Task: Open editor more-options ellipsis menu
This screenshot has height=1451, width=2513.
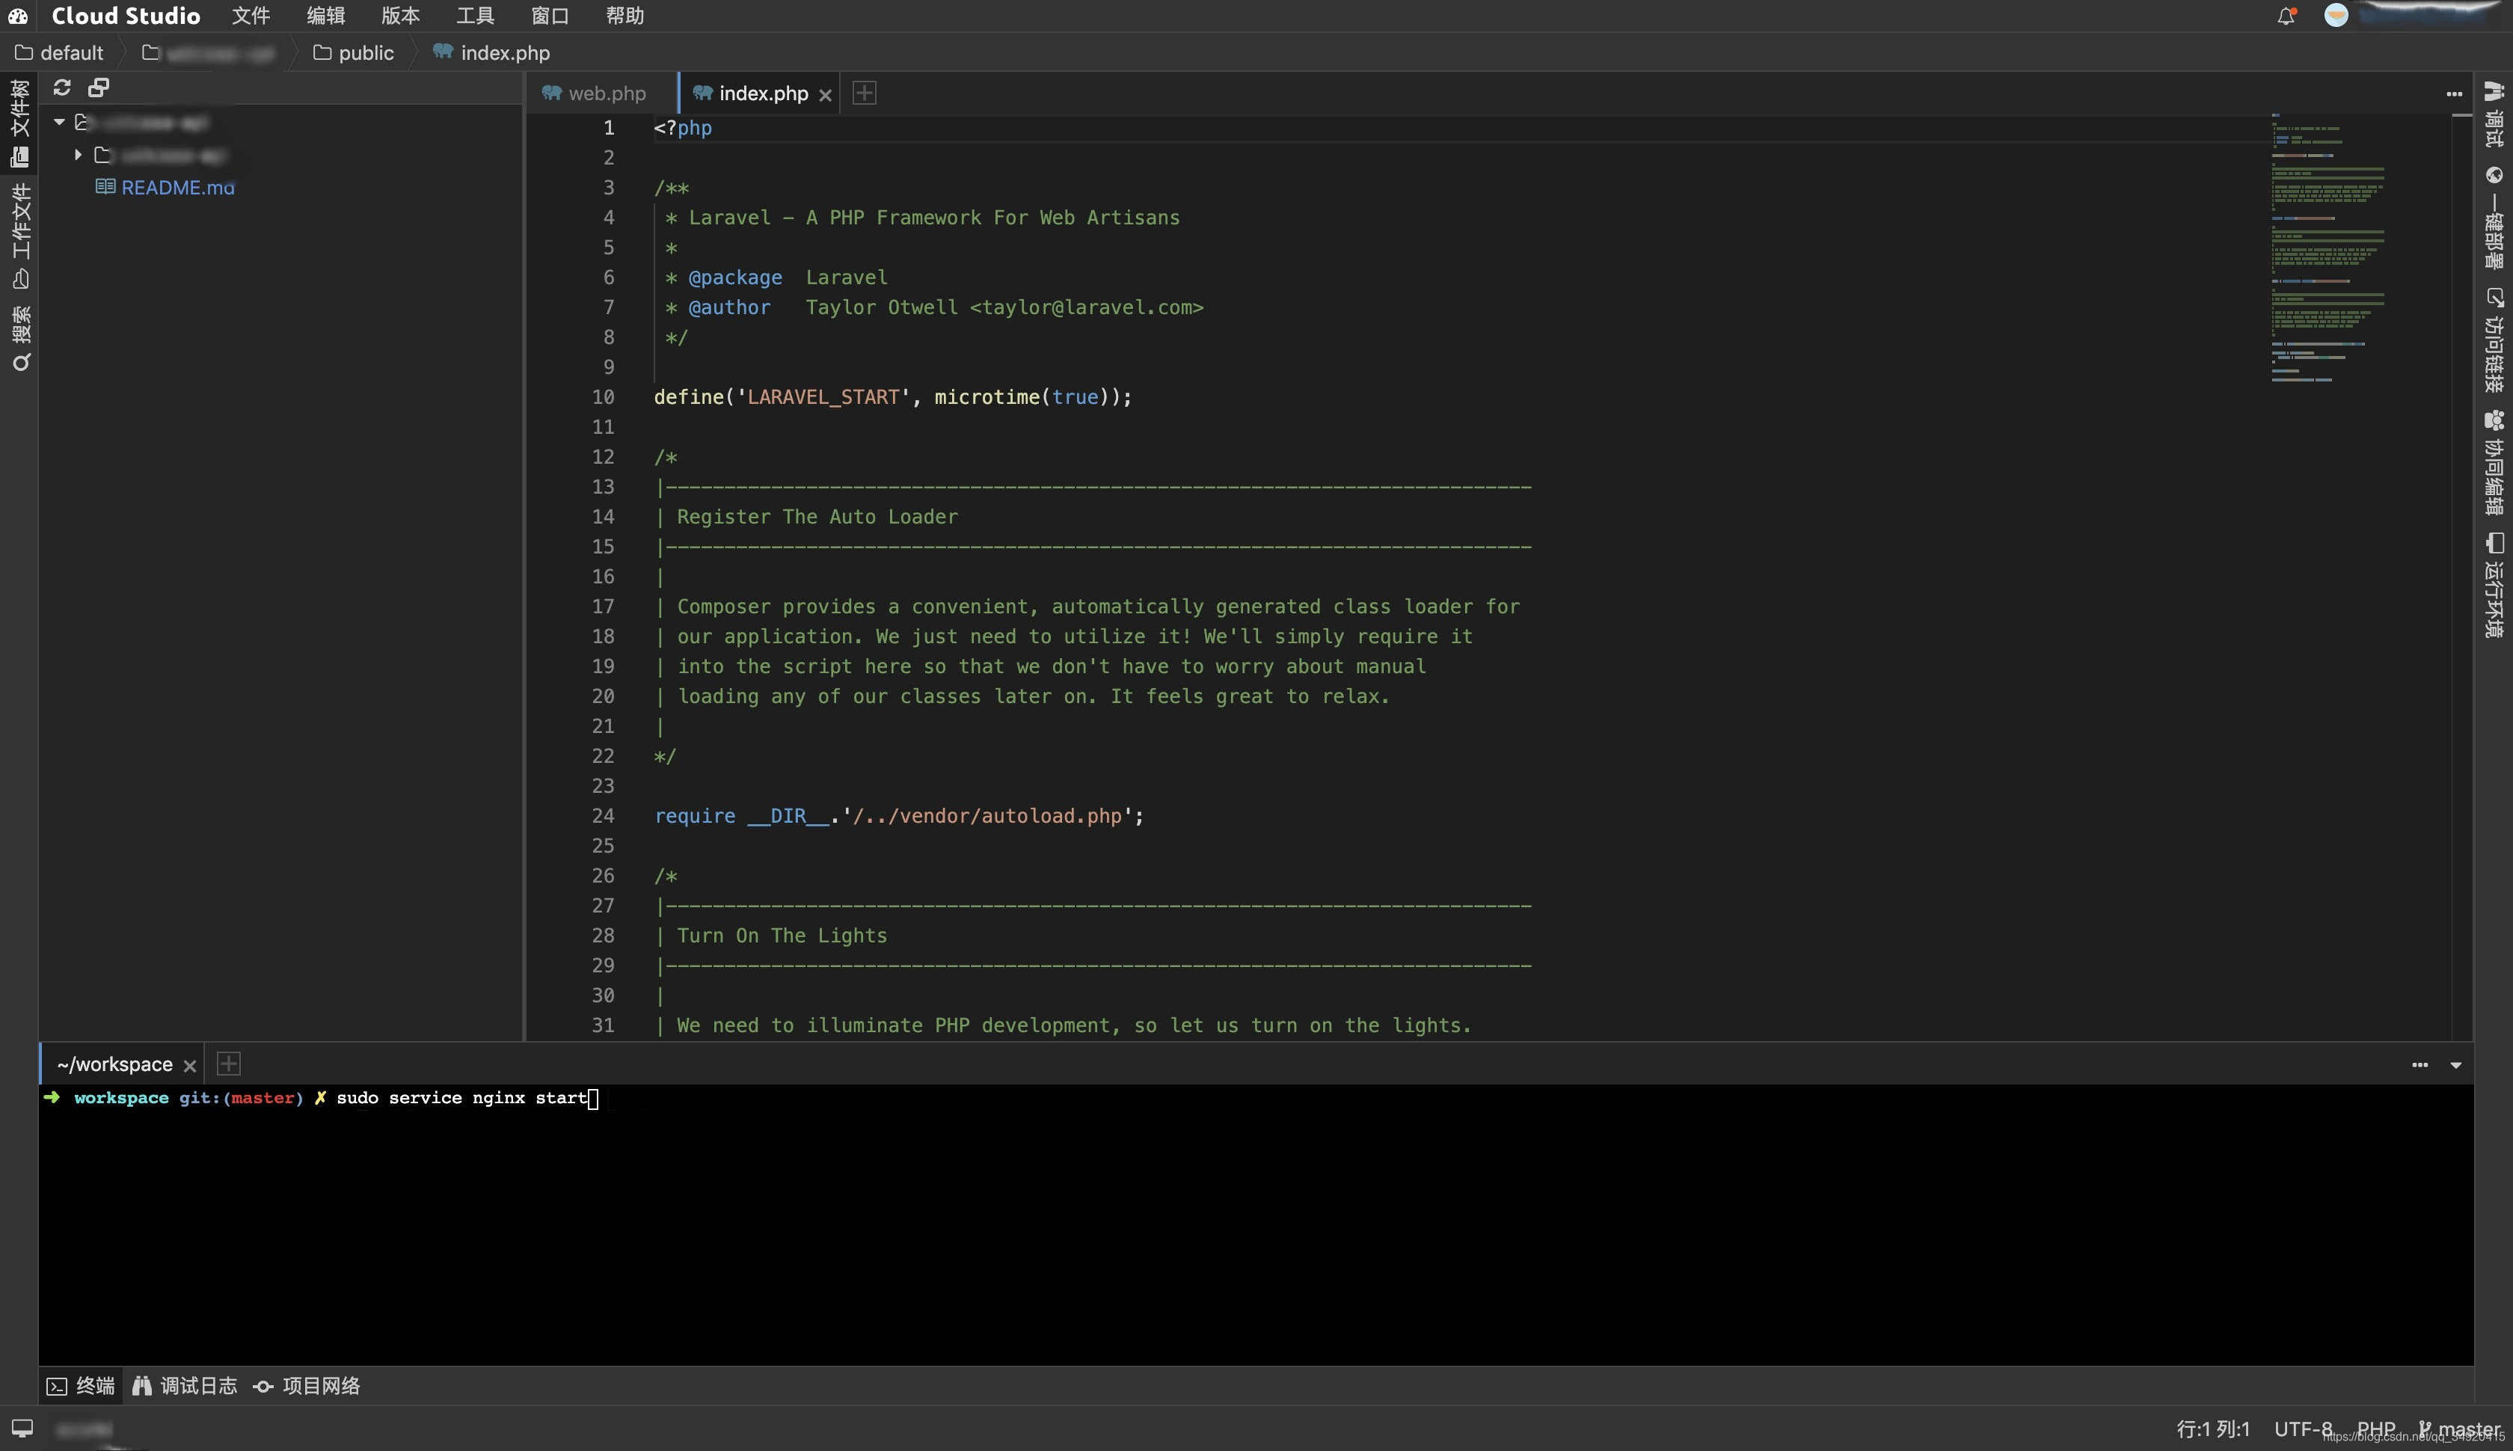Action: click(x=2453, y=93)
